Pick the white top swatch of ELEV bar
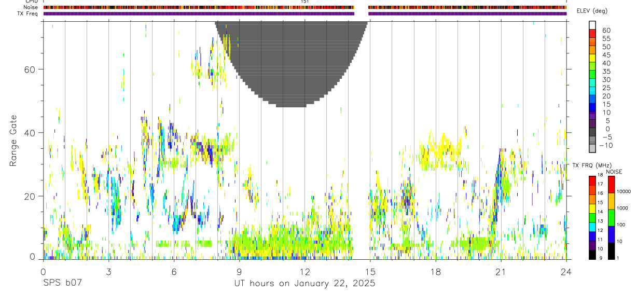This screenshot has width=637, height=294. [592, 24]
